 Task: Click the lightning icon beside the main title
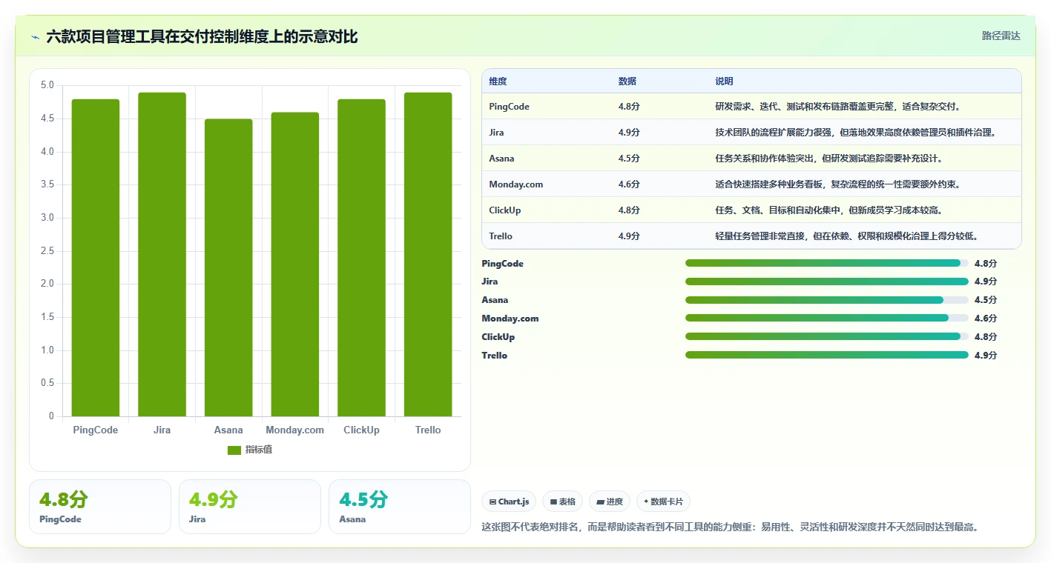tap(36, 36)
